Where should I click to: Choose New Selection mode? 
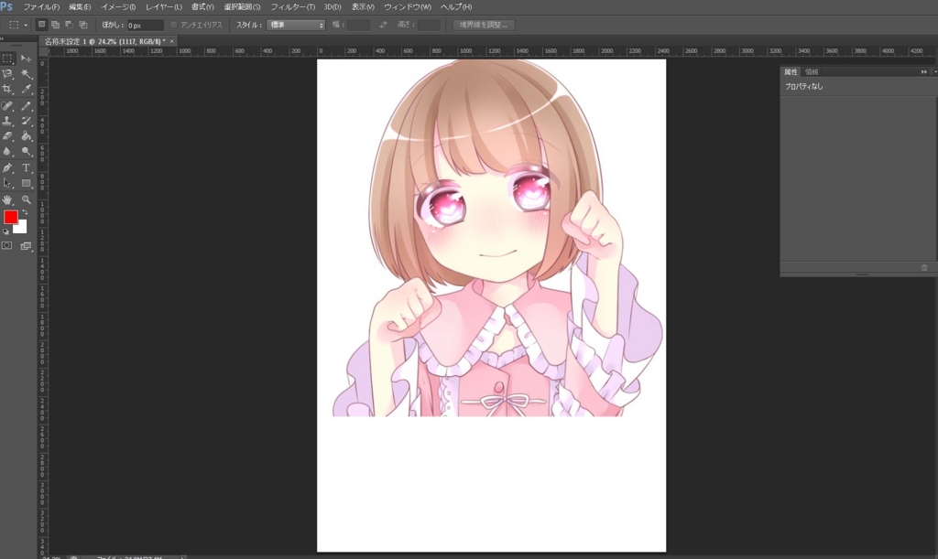coord(41,25)
